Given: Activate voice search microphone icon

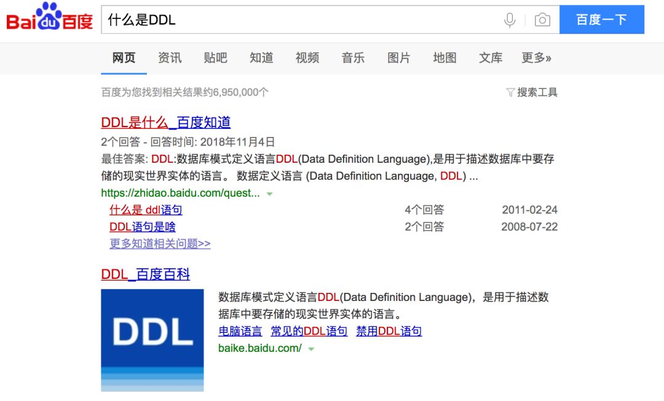Looking at the screenshot, I should [510, 20].
